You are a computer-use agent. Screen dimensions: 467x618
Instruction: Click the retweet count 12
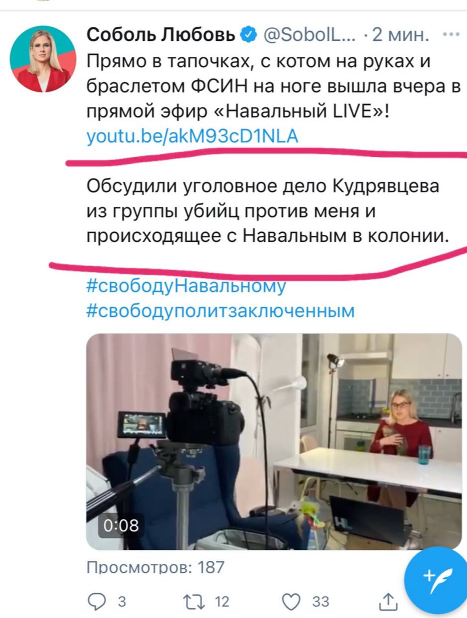(222, 602)
